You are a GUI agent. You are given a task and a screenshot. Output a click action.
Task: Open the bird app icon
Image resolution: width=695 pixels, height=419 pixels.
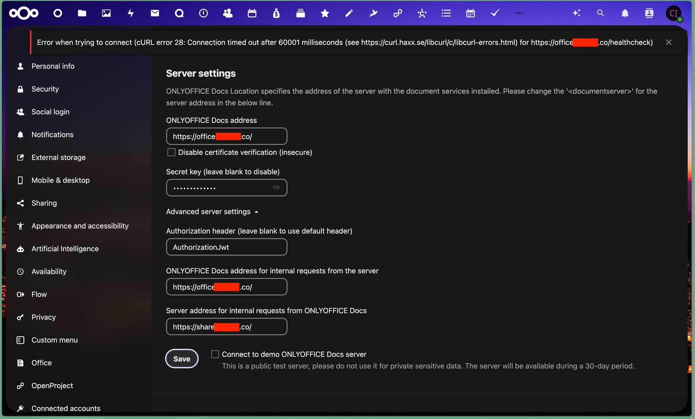point(373,13)
